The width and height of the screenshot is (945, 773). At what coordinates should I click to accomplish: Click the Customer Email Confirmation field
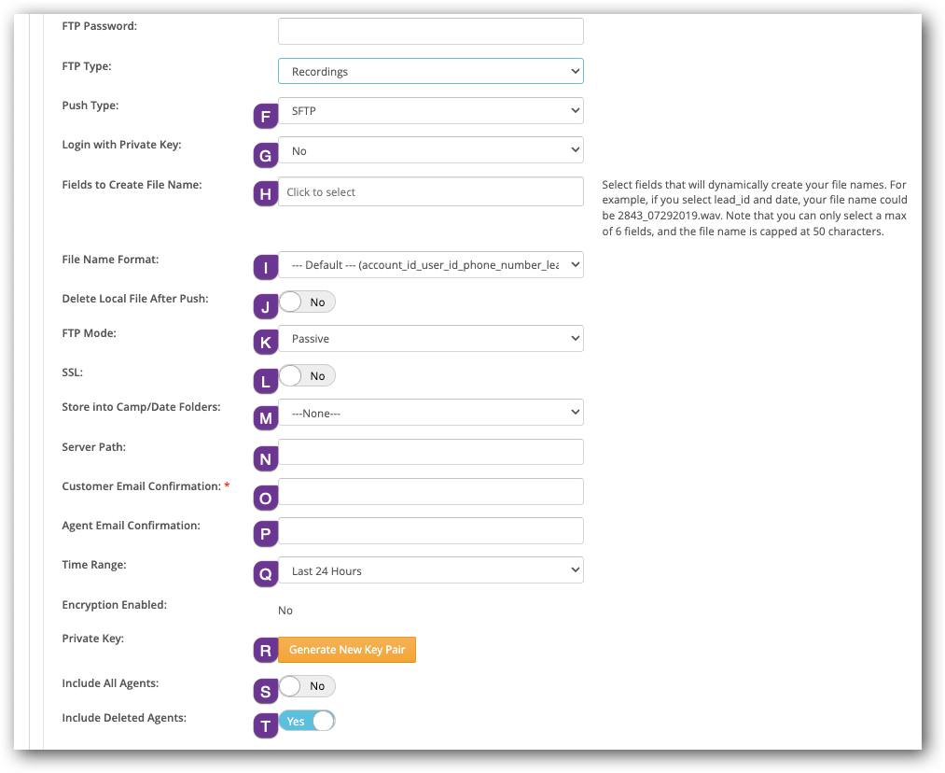pyautogui.click(x=430, y=492)
